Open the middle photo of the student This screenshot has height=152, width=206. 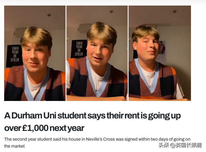97,53
